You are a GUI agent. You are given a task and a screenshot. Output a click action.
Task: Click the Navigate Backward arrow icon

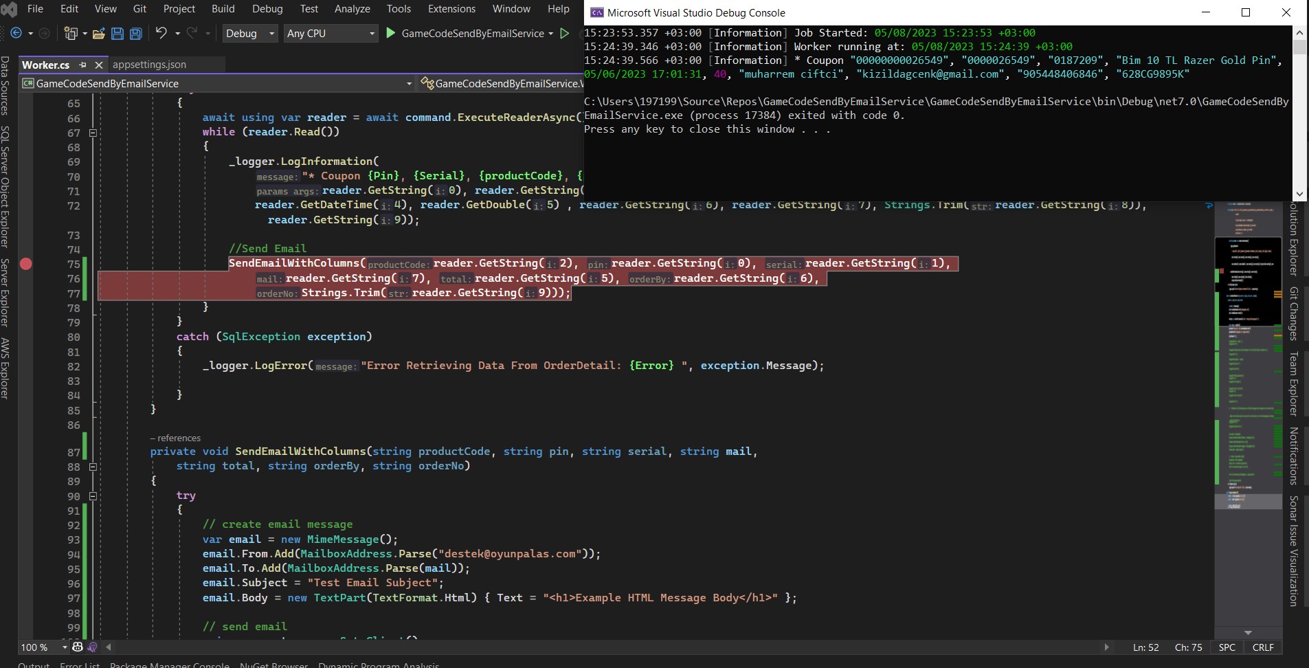coord(16,33)
